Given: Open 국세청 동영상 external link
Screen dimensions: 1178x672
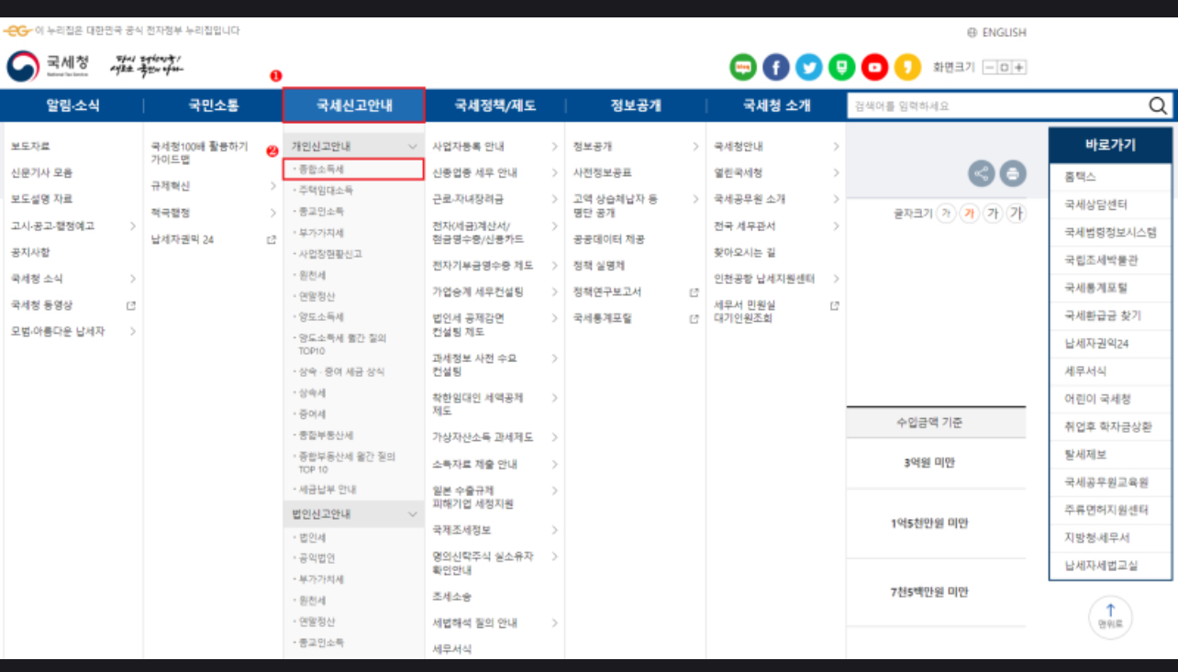Looking at the screenshot, I should [41, 305].
